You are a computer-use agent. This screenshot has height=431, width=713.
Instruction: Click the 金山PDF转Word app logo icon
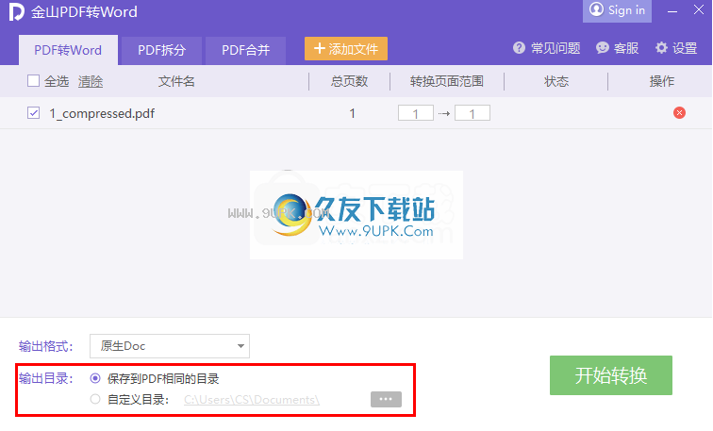coord(16,12)
